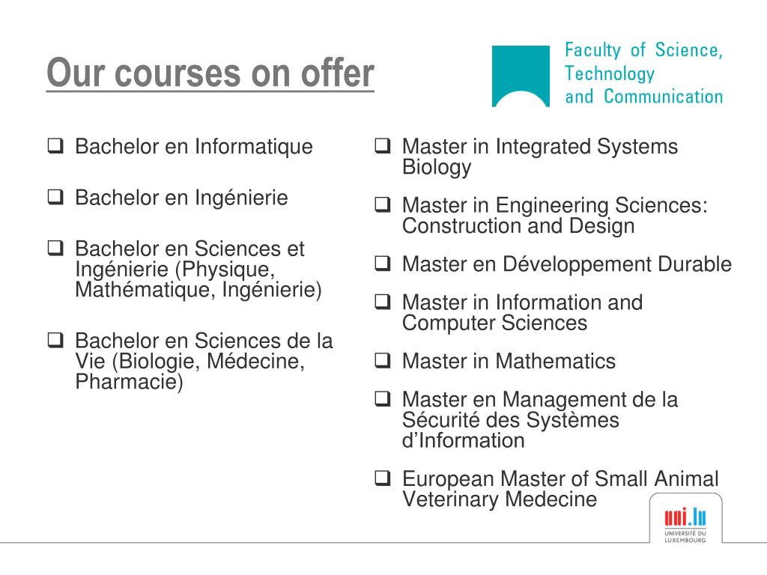Click the Université du Luxembourg caption
The height and width of the screenshot is (575, 767).
tap(685, 536)
